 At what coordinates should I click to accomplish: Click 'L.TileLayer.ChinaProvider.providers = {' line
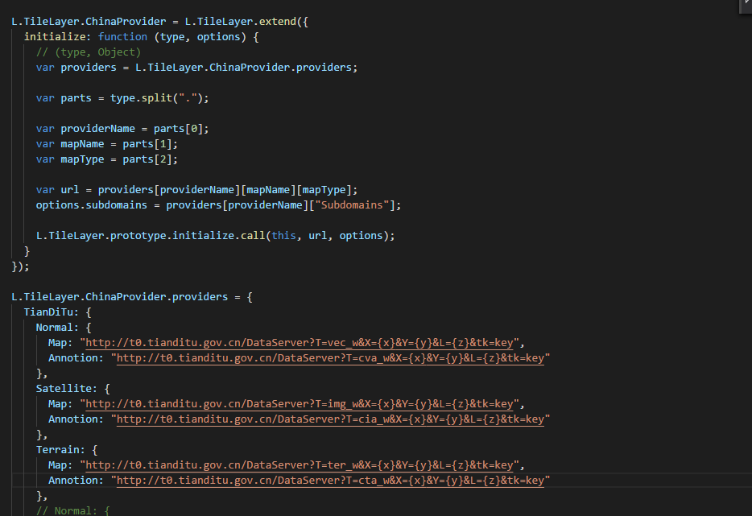point(132,297)
